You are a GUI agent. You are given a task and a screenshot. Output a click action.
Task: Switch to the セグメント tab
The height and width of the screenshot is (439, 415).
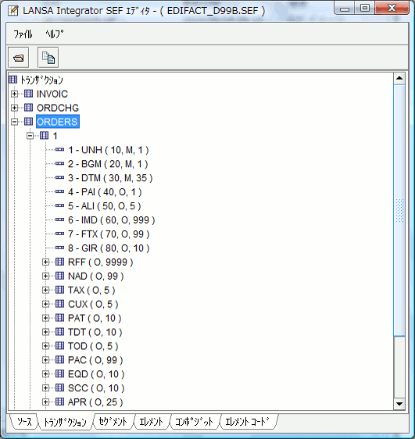pyautogui.click(x=113, y=422)
